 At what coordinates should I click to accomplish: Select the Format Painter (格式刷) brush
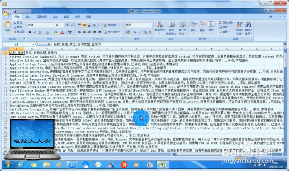(x=15, y=32)
